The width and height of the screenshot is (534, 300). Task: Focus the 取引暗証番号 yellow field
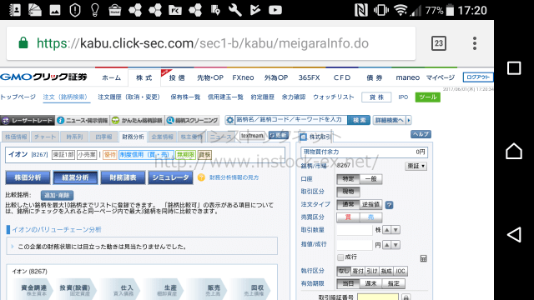coord(378,297)
